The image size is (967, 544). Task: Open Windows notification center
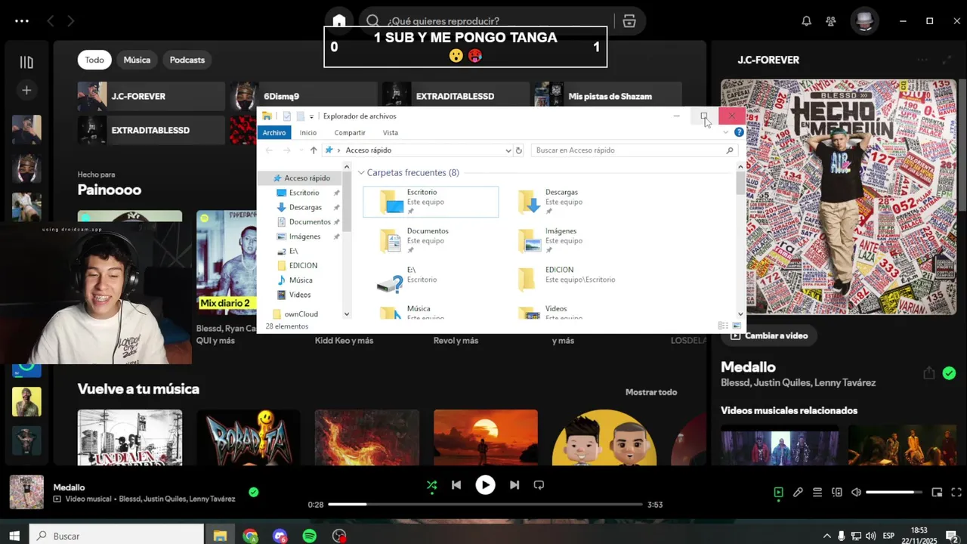pos(952,536)
